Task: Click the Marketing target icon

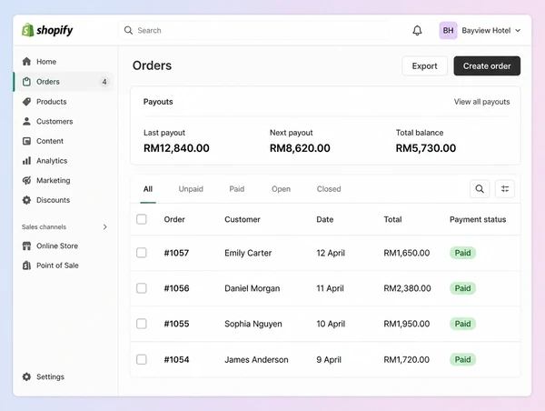Action: 26,180
